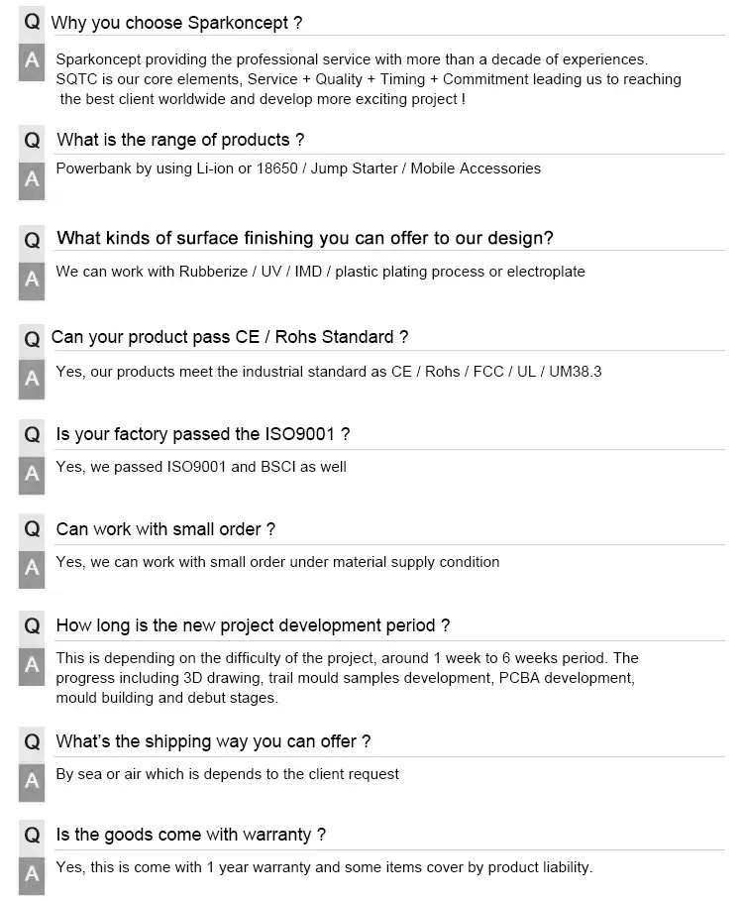
Task: Click the answer listing CE / Rohs / FCC / UL standards
Action: (329, 372)
